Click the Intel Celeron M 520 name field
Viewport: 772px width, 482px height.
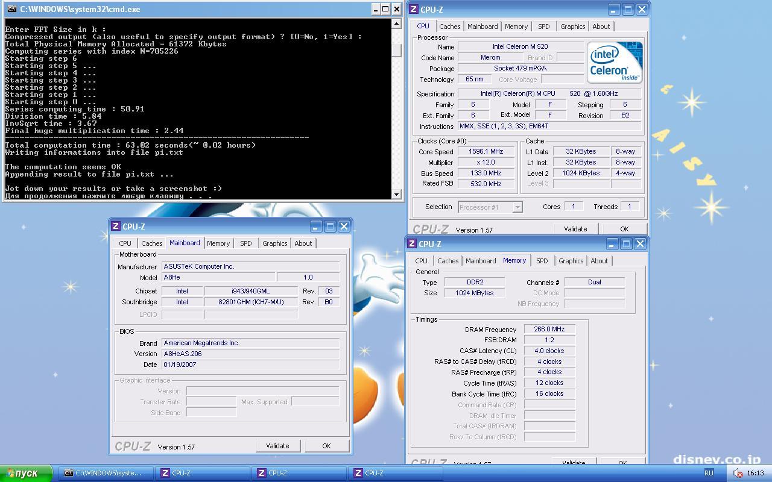(x=520, y=46)
